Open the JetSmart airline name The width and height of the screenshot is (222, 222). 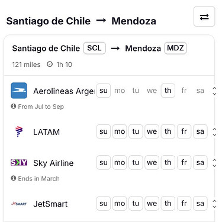[x=50, y=204]
